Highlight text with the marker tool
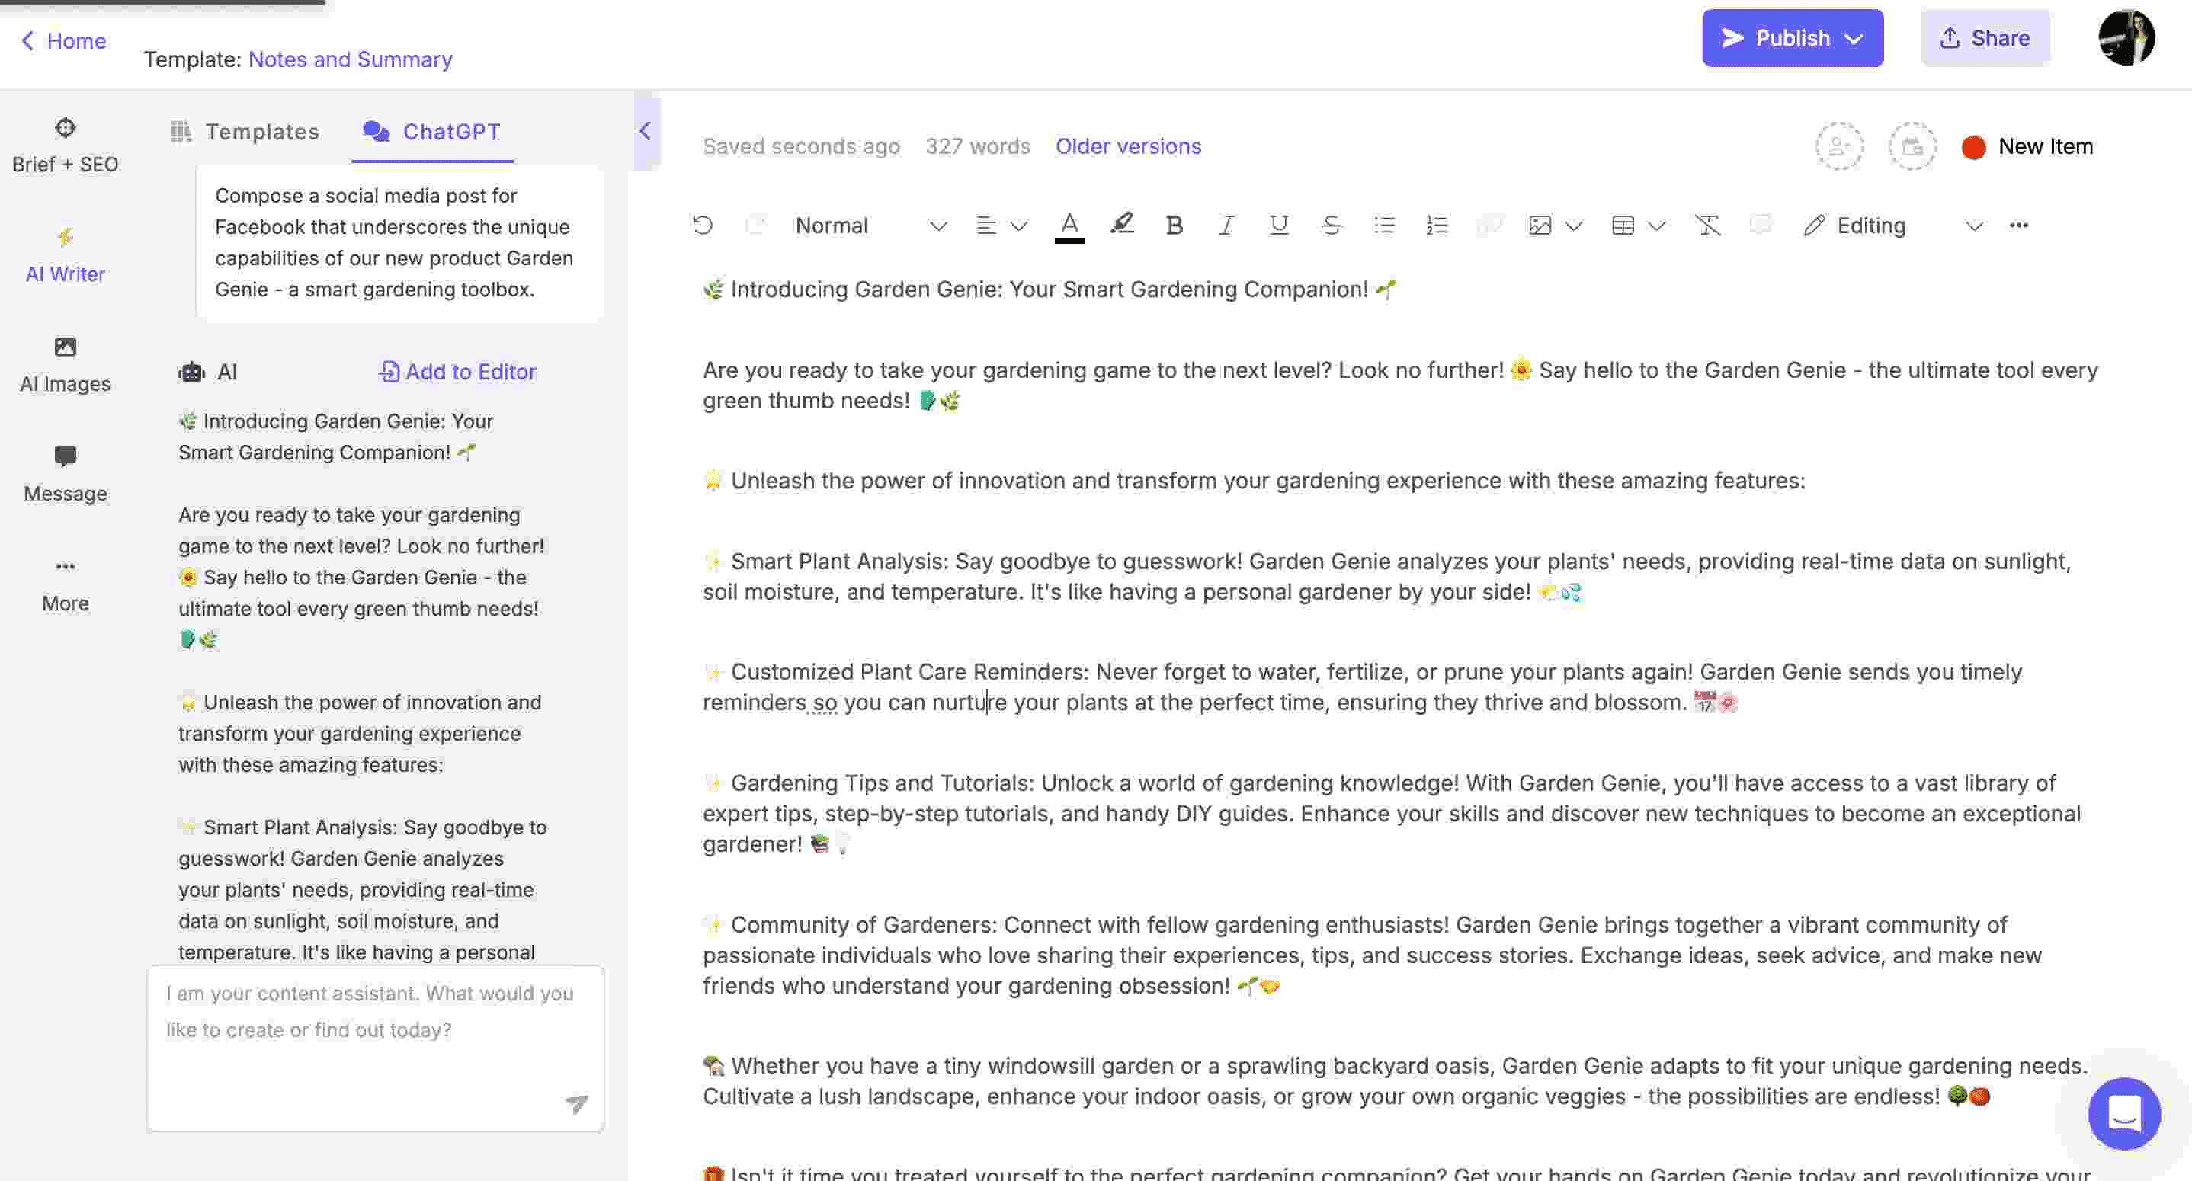Viewport: 2192px width, 1181px height. pyautogui.click(x=1121, y=226)
